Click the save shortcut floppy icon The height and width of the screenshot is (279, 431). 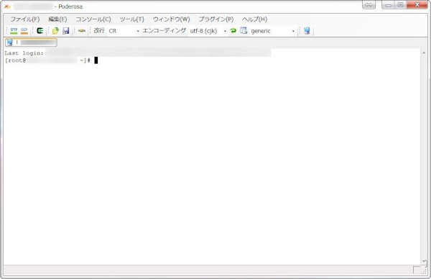pyautogui.click(x=65, y=31)
